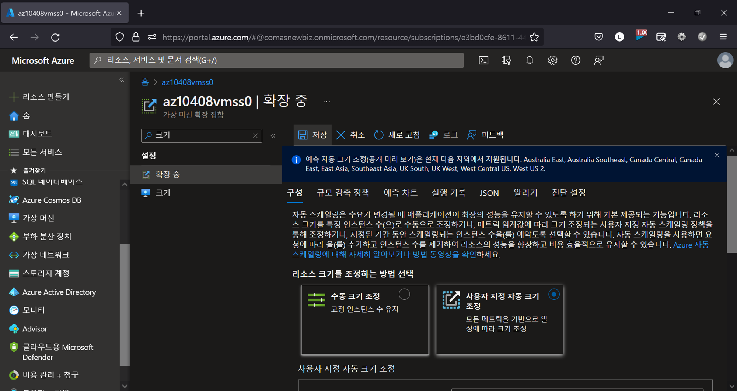The image size is (737, 391).
Task: Click Create a resource (리소스 만들기)
Action: [39, 97]
